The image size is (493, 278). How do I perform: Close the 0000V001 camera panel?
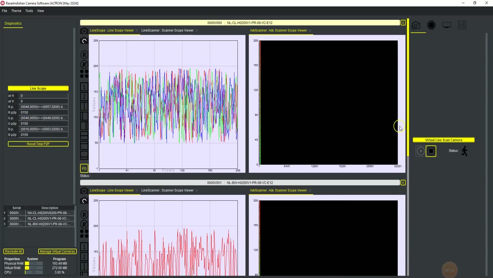(x=403, y=183)
